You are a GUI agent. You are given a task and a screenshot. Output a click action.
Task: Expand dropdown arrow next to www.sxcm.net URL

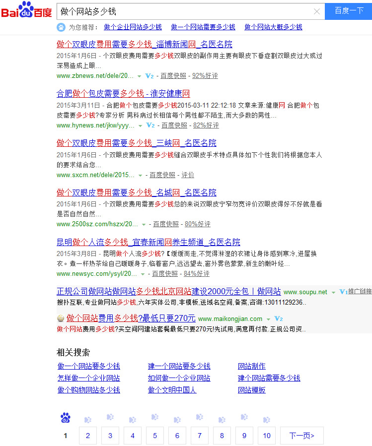point(140,176)
